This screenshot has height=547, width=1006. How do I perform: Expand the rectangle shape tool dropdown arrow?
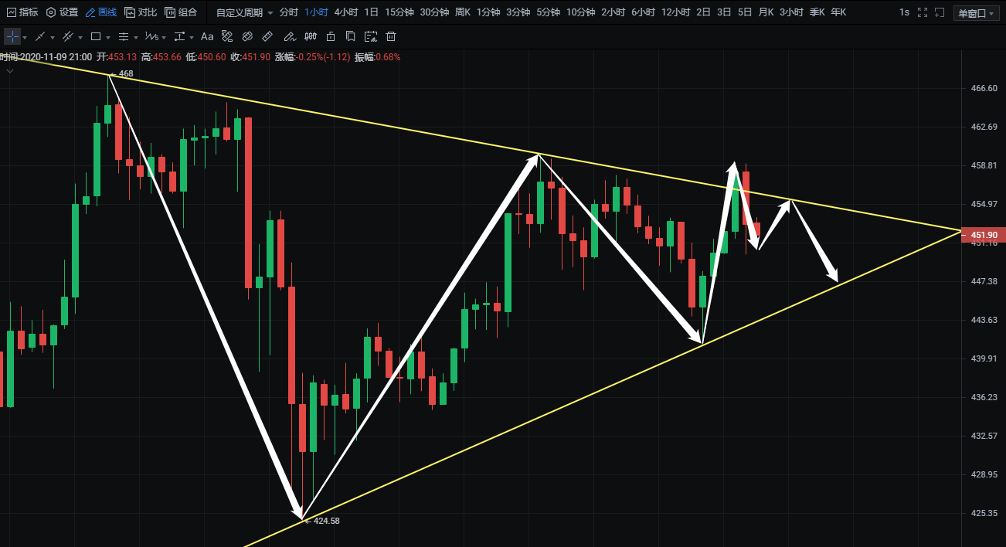coord(107,37)
